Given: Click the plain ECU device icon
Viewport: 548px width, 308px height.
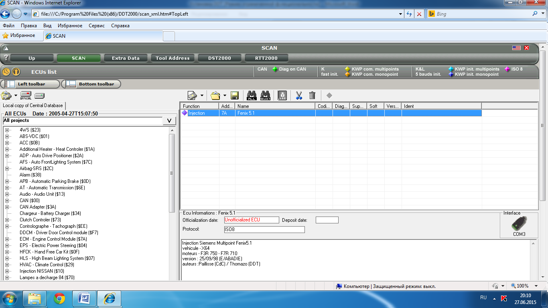Looking at the screenshot, I should pyautogui.click(x=40, y=95).
